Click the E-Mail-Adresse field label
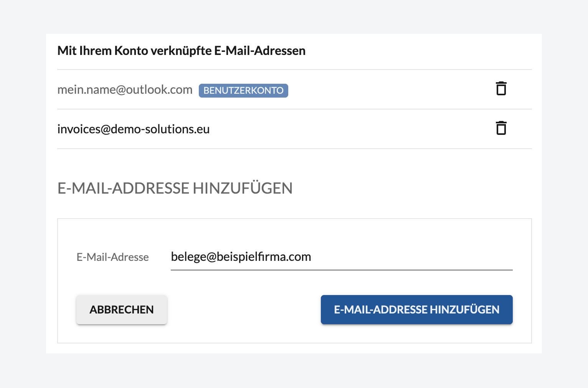 click(x=112, y=257)
